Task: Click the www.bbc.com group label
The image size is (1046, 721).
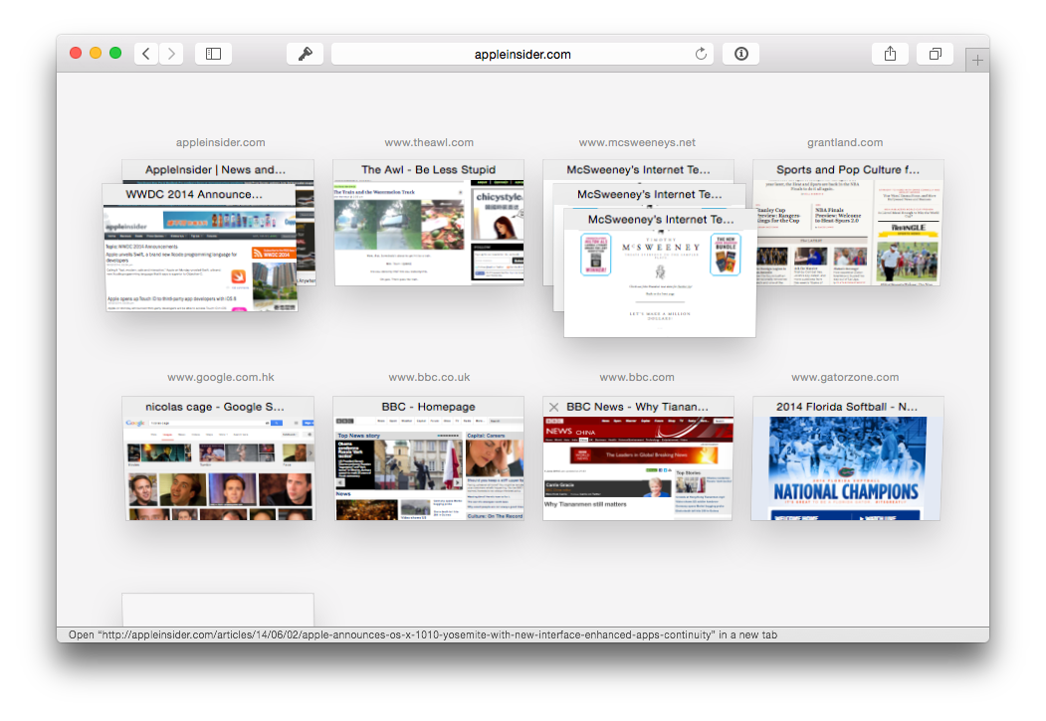Action: tap(637, 377)
